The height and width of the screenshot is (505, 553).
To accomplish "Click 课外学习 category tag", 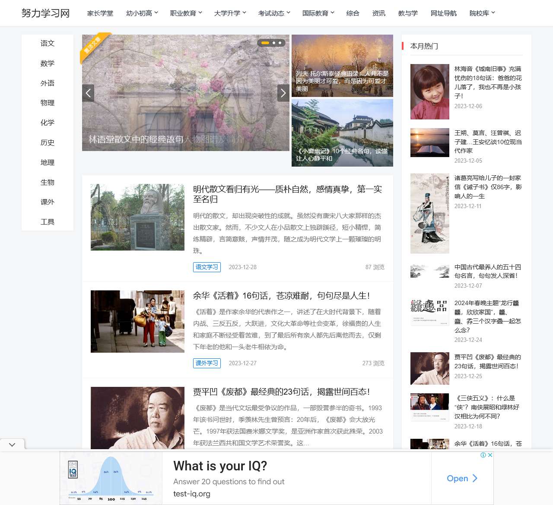I will click(x=207, y=363).
